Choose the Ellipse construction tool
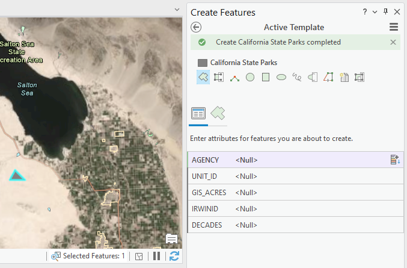This screenshot has height=268, width=407. 281,77
